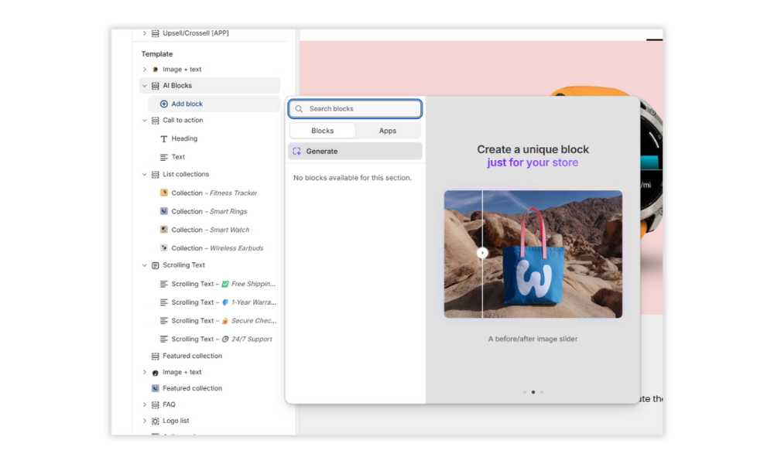Image resolution: width=774 pixels, height=464 pixels.
Task: Expand the FAQ section
Action: 144,404
